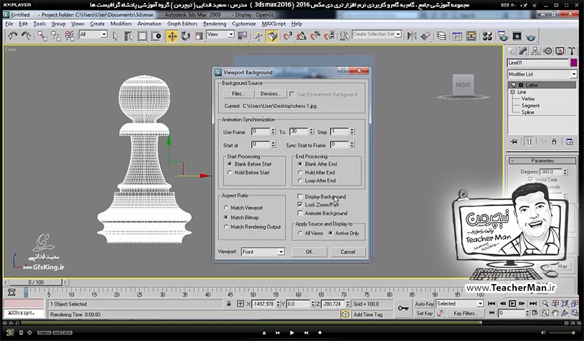Image resolution: width=584 pixels, height=341 pixels.
Task: Click the Unlink Selection tool
Action: pos(56,36)
